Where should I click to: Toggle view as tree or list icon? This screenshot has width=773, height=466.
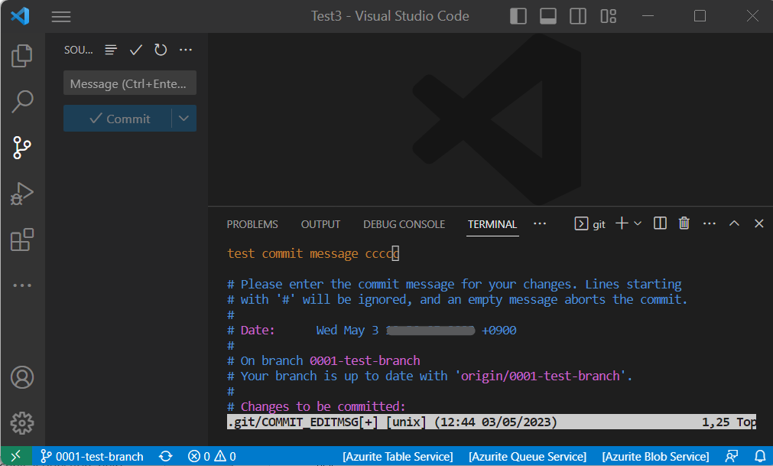[111, 50]
